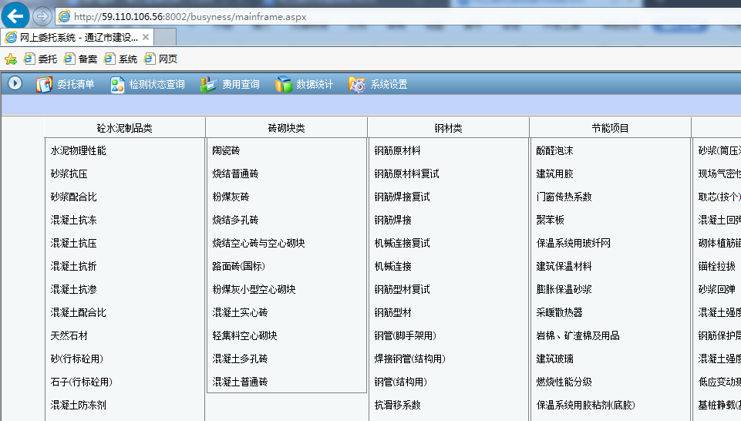Close the 网上委托系统 browser tab
The width and height of the screenshot is (741, 421).
click(x=146, y=37)
